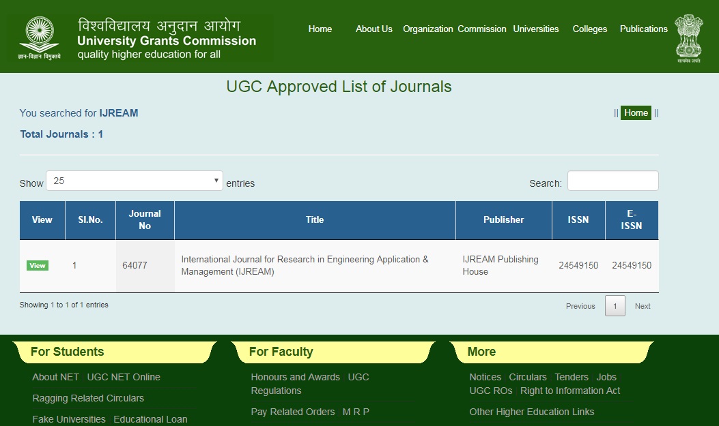Click the green Home button near search results
719x426 pixels.
click(636, 112)
